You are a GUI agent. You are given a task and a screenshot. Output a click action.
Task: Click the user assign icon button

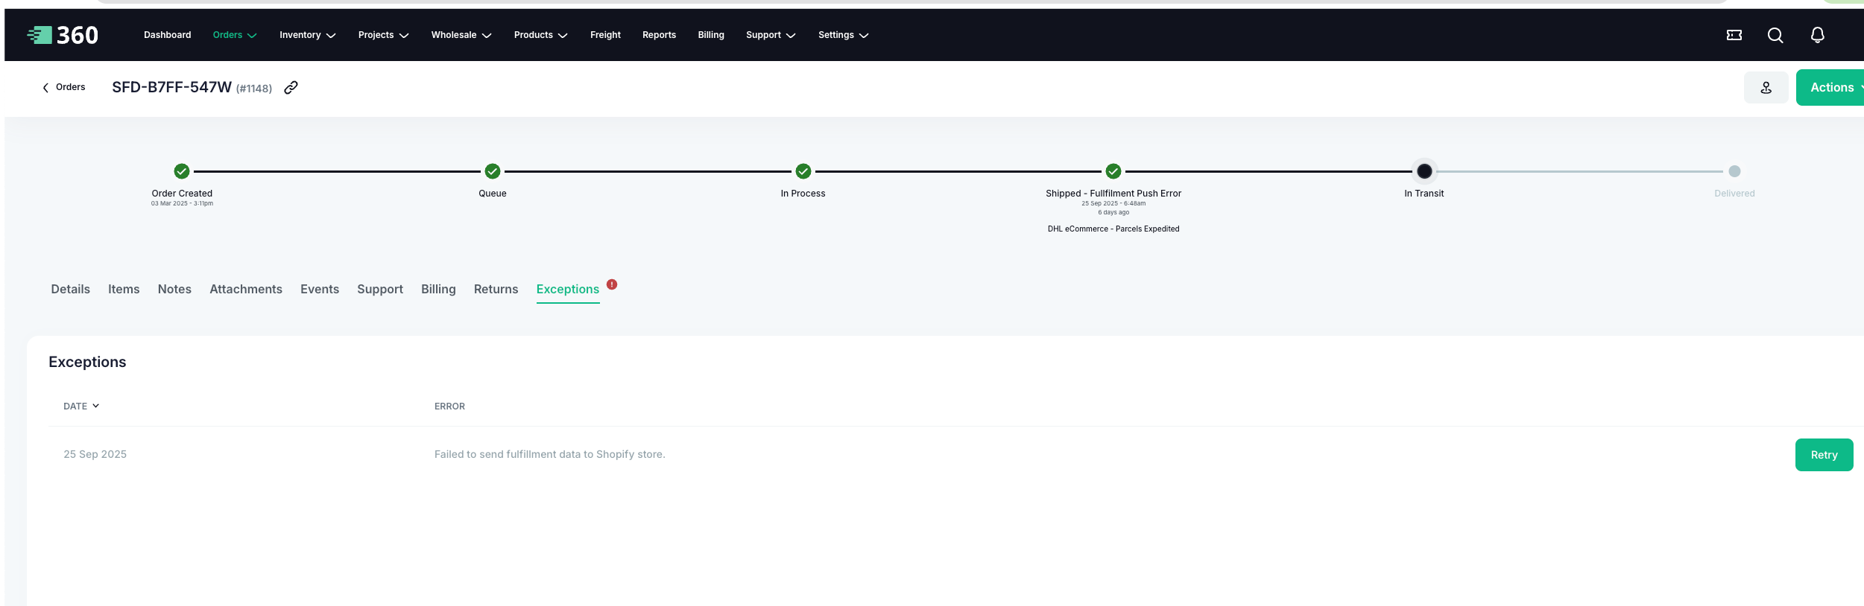(x=1766, y=88)
